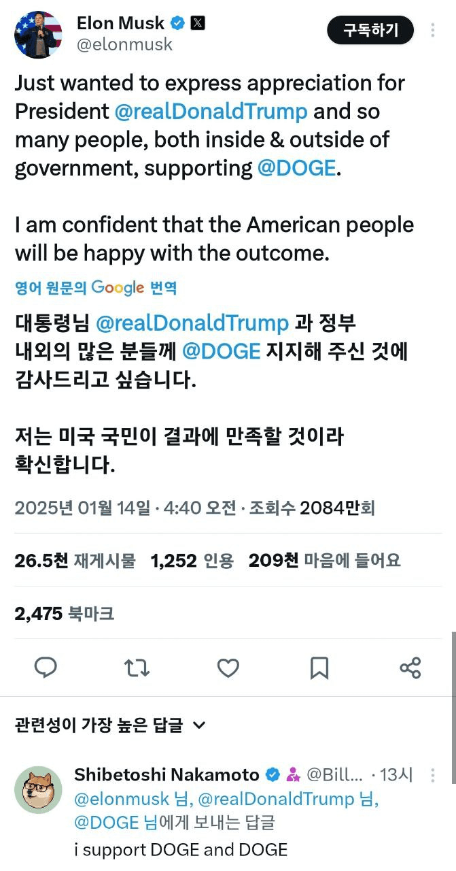View the 209천 마음에 들어요 likes list

point(324,561)
